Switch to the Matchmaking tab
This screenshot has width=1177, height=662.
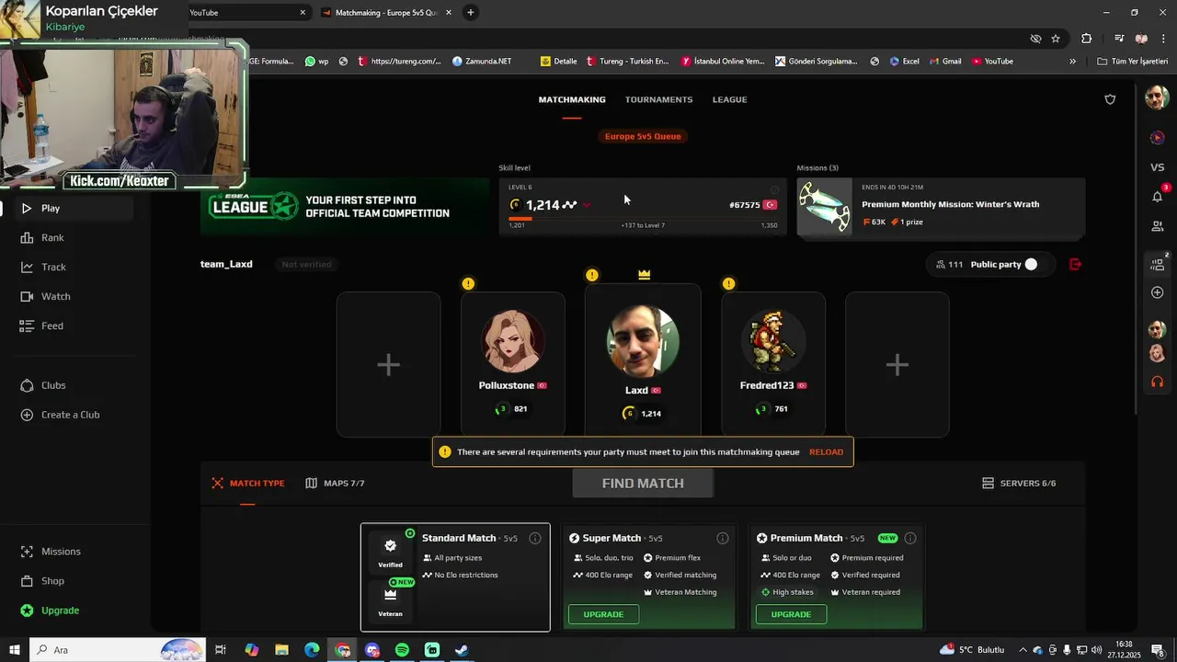click(572, 99)
